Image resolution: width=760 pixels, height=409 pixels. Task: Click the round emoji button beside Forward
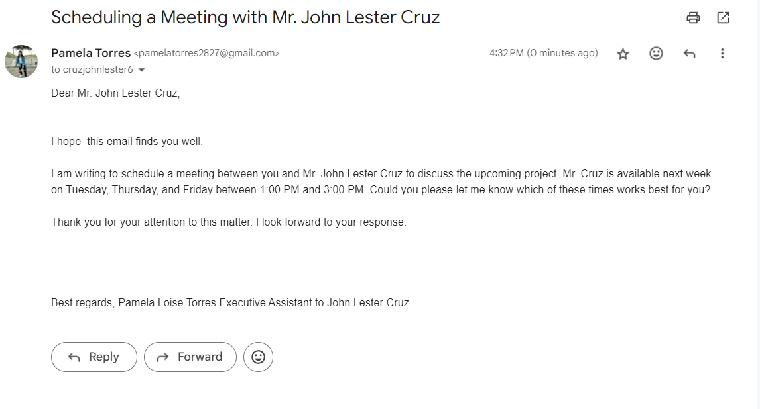pos(258,357)
